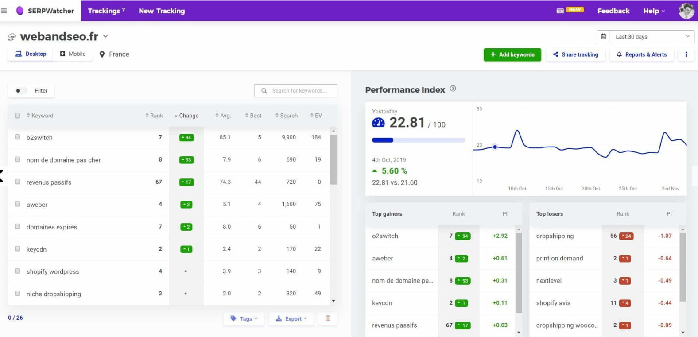Click the trash delete keywords icon
The width and height of the screenshot is (698, 337).
tap(328, 318)
